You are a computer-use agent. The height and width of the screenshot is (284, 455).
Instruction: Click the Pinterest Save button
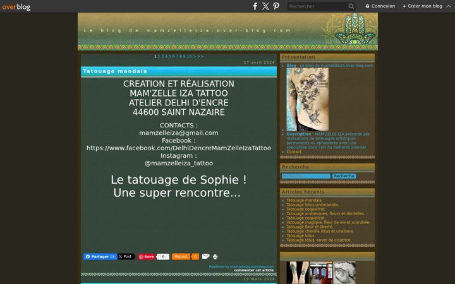point(147,256)
